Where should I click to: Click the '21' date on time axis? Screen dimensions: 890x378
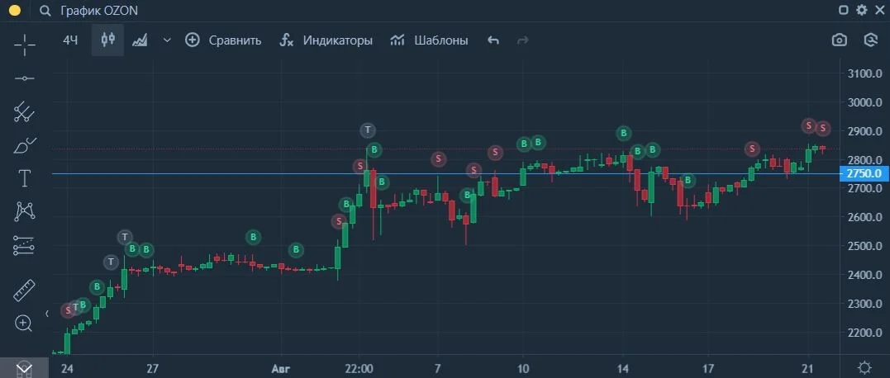pyautogui.click(x=809, y=368)
